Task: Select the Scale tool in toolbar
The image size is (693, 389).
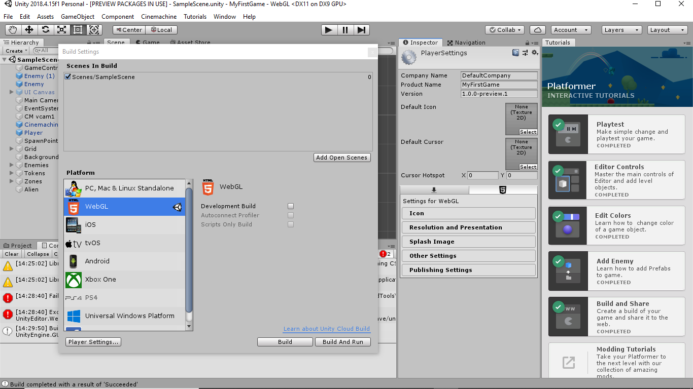Action: (x=62, y=30)
